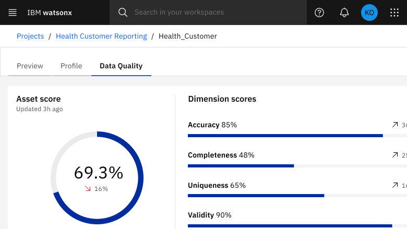Open the help question mark icon
The width and height of the screenshot is (407, 229).
tap(319, 13)
